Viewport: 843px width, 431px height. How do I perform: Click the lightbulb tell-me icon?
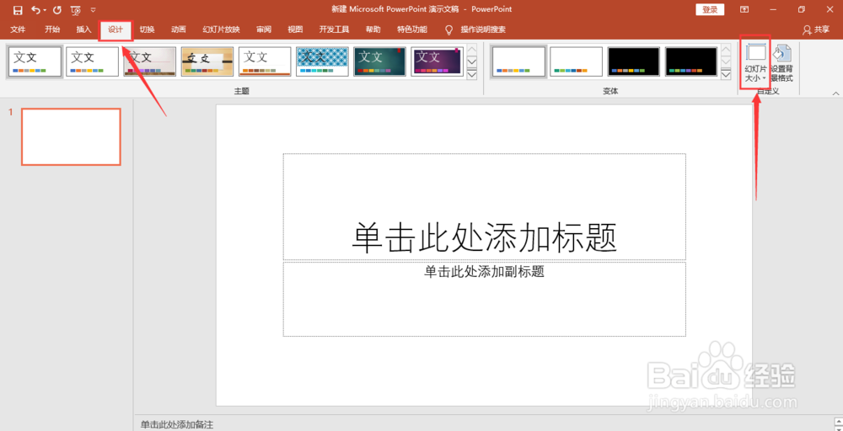pos(449,30)
